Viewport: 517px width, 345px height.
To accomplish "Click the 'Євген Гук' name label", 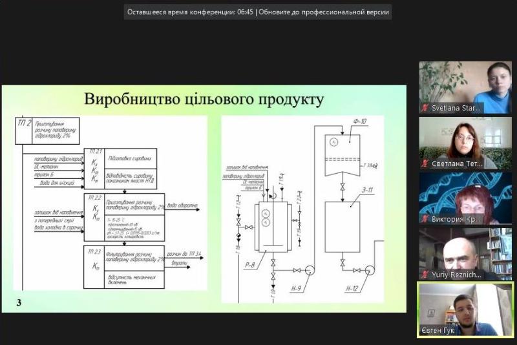I will 438,330.
